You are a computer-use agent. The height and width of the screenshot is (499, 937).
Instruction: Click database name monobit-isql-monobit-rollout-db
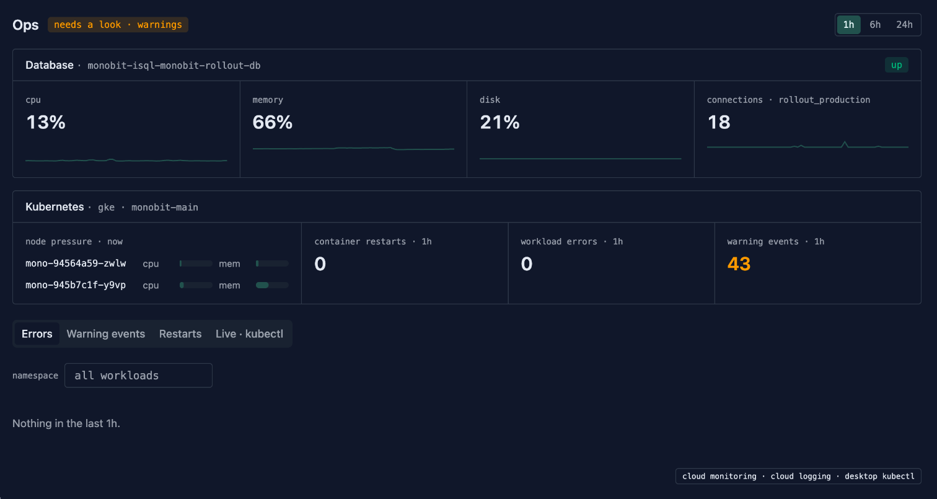tap(174, 66)
